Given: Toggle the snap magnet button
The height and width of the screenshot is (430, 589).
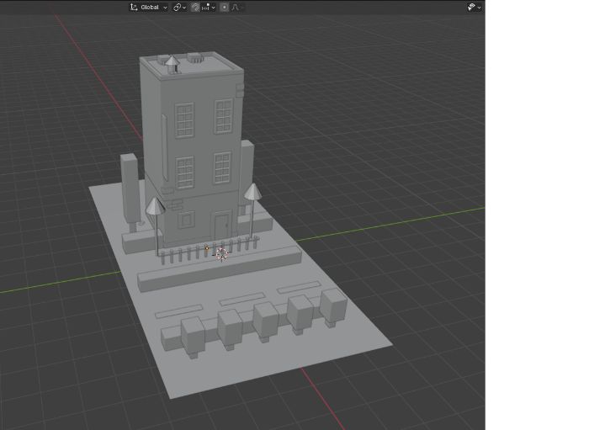Looking at the screenshot, I should pyautogui.click(x=195, y=7).
